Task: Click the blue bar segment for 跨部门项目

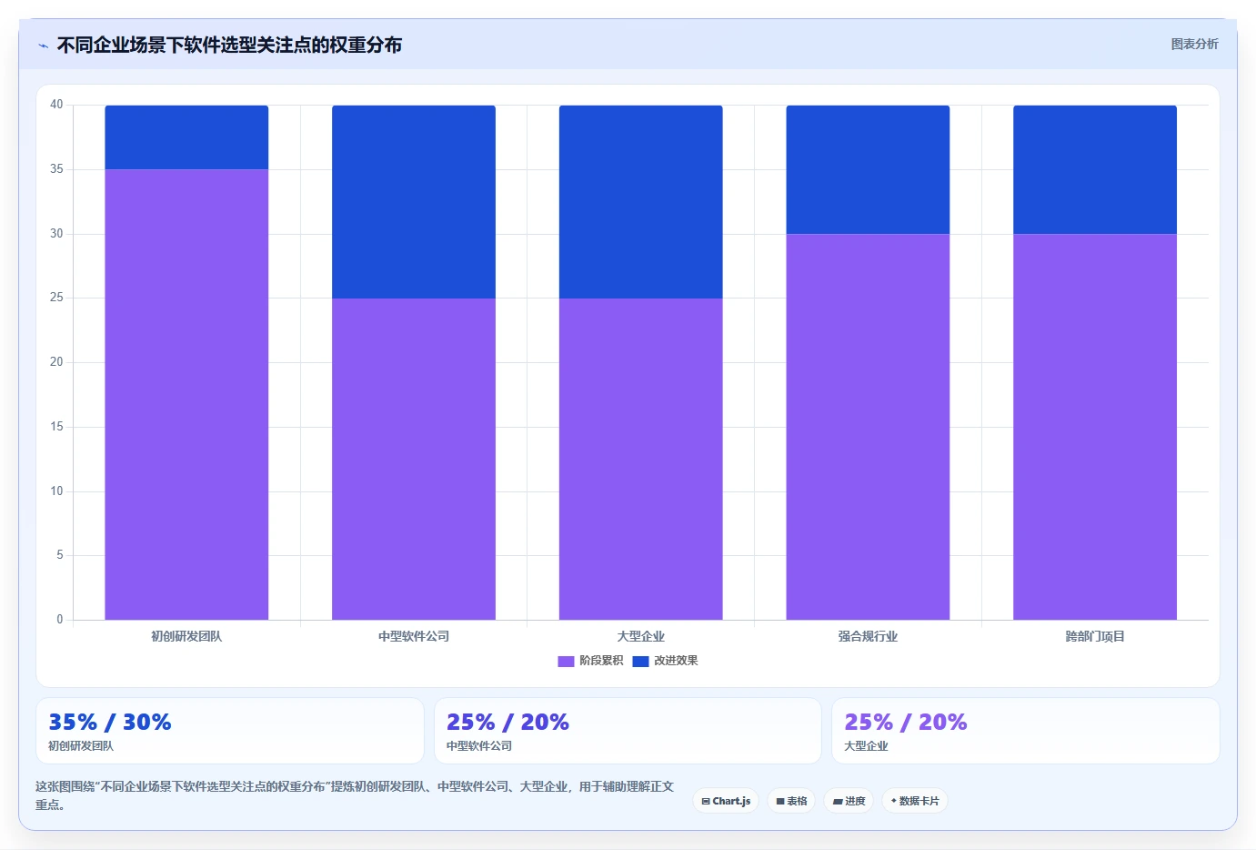Action: coord(1095,169)
